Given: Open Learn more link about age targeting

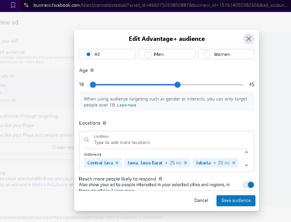Looking at the screenshot, I should (127, 105).
